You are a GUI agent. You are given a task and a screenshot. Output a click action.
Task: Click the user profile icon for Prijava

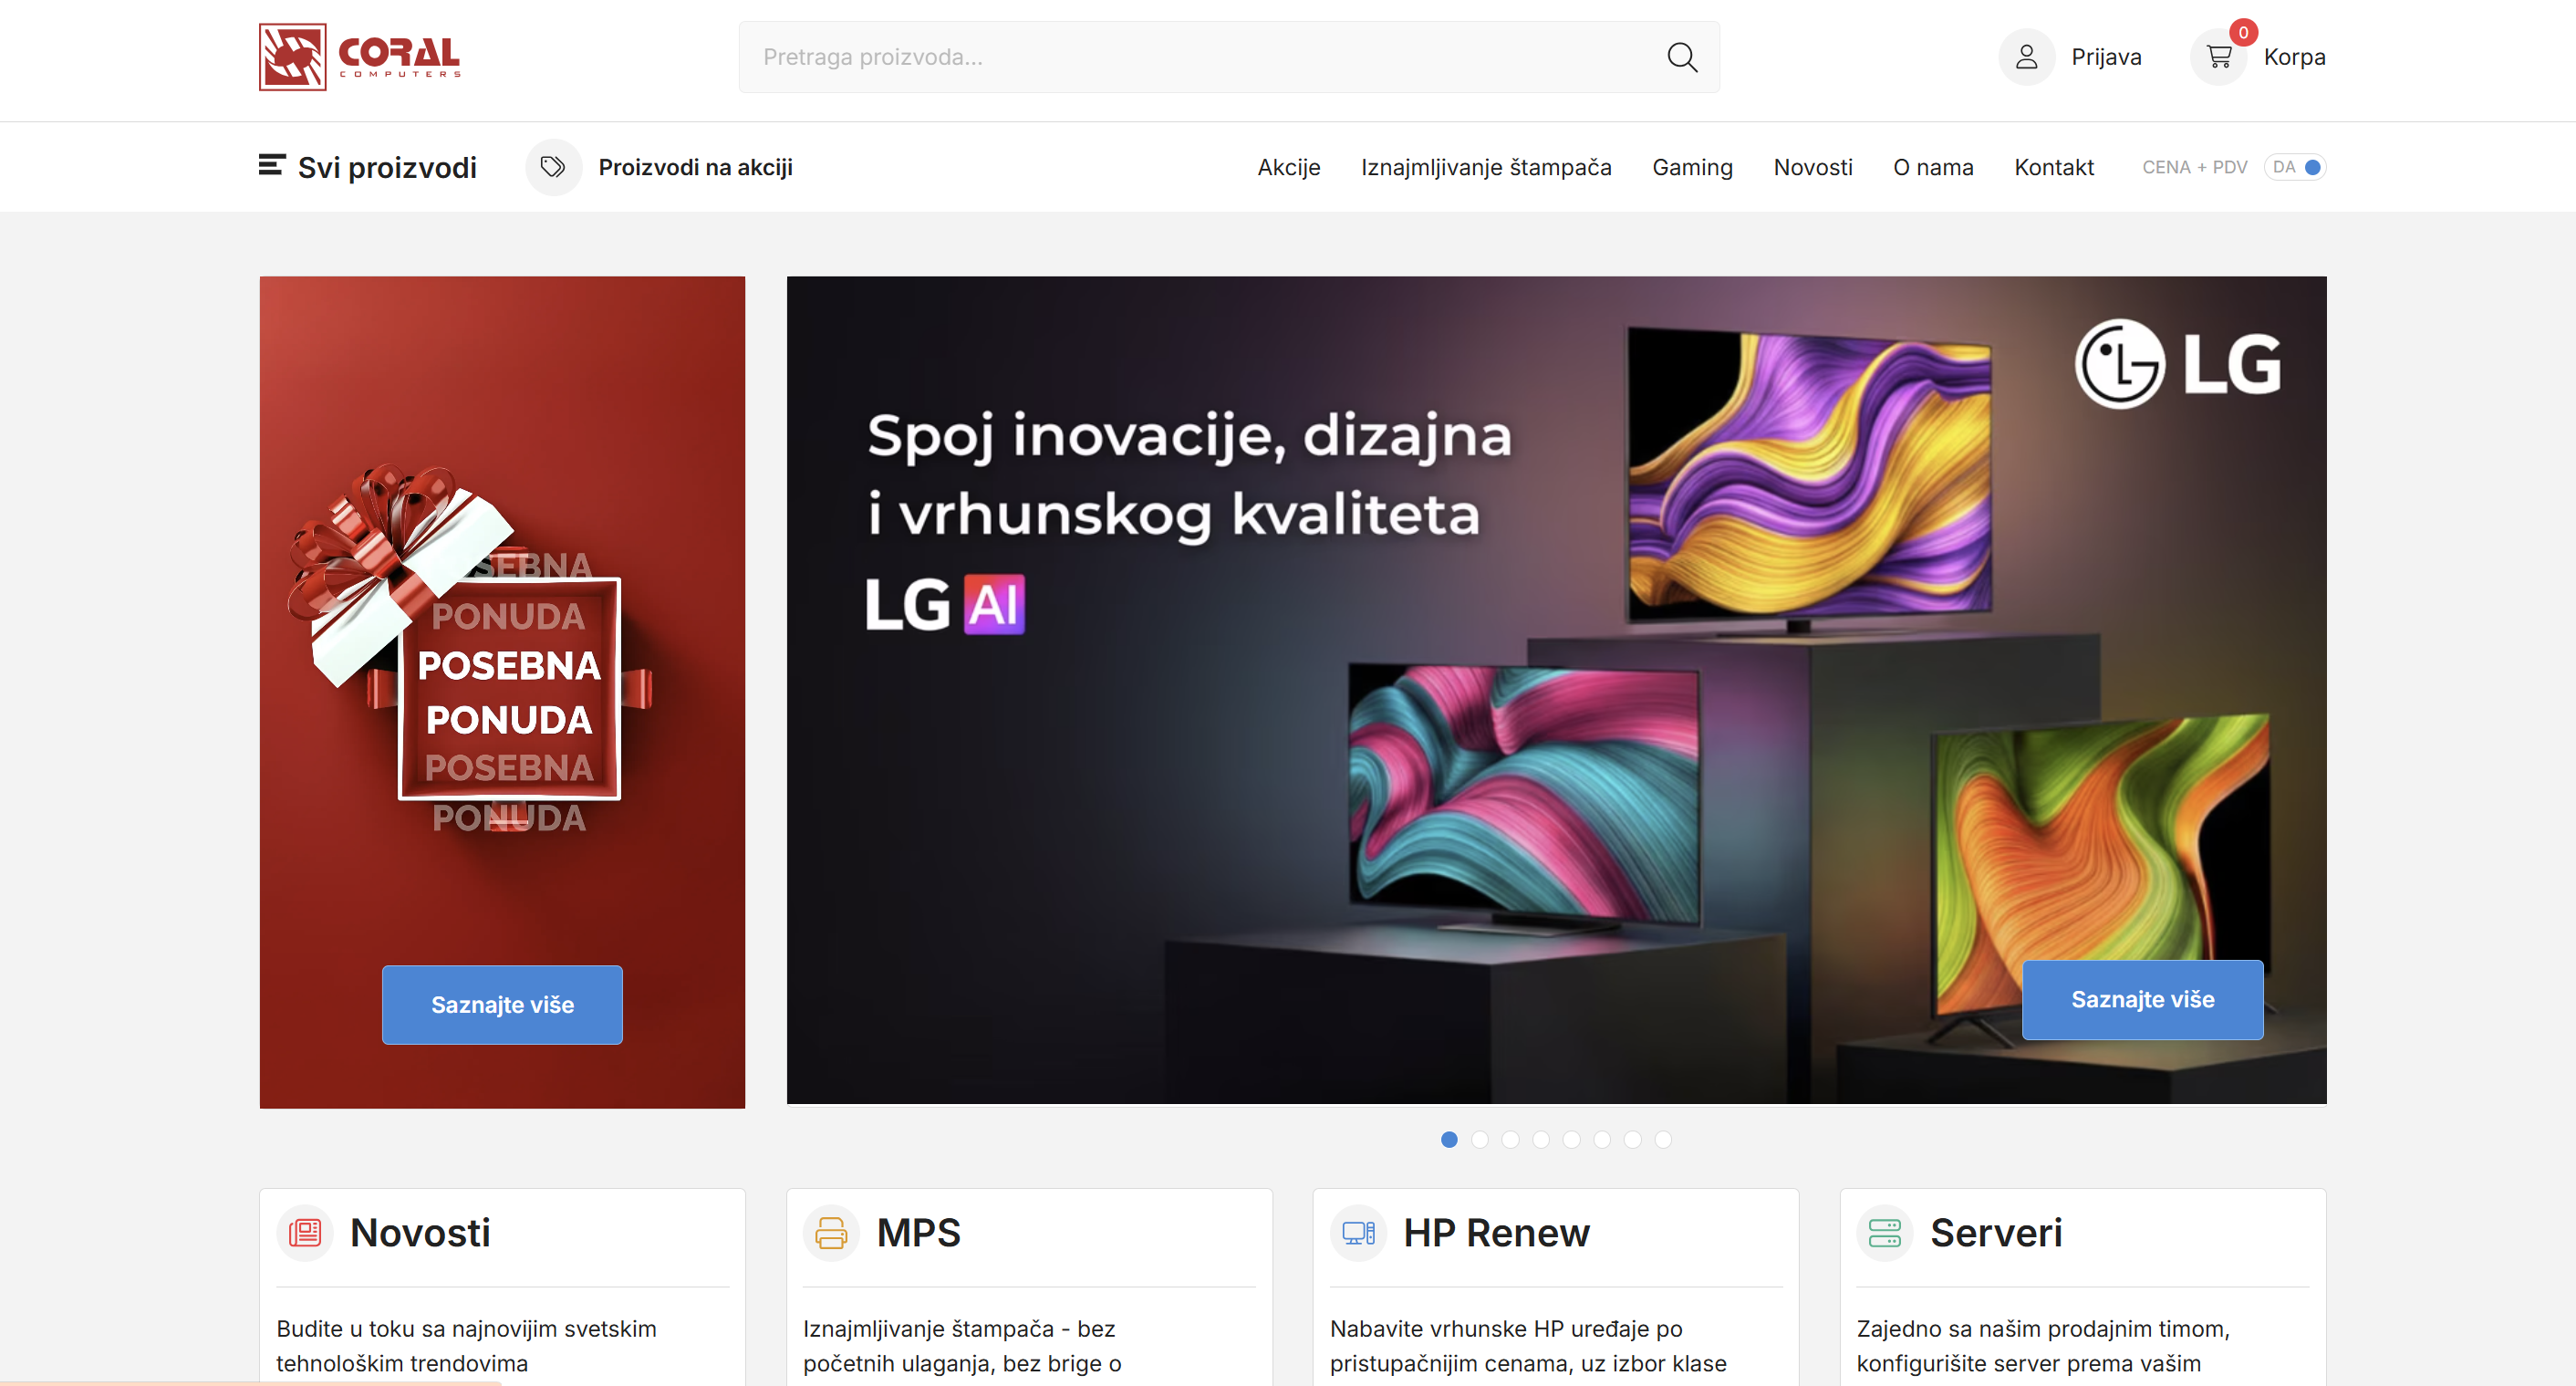[x=2026, y=57]
